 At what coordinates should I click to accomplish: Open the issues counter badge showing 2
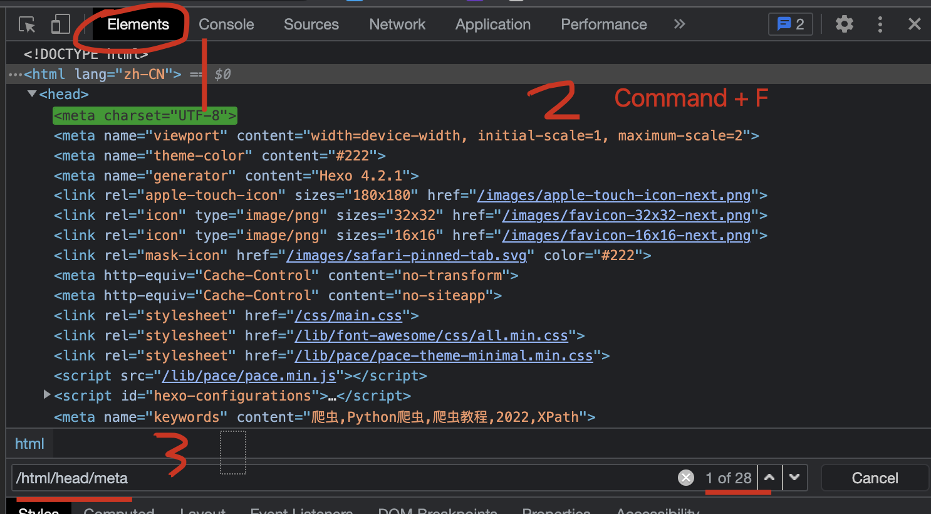791,24
